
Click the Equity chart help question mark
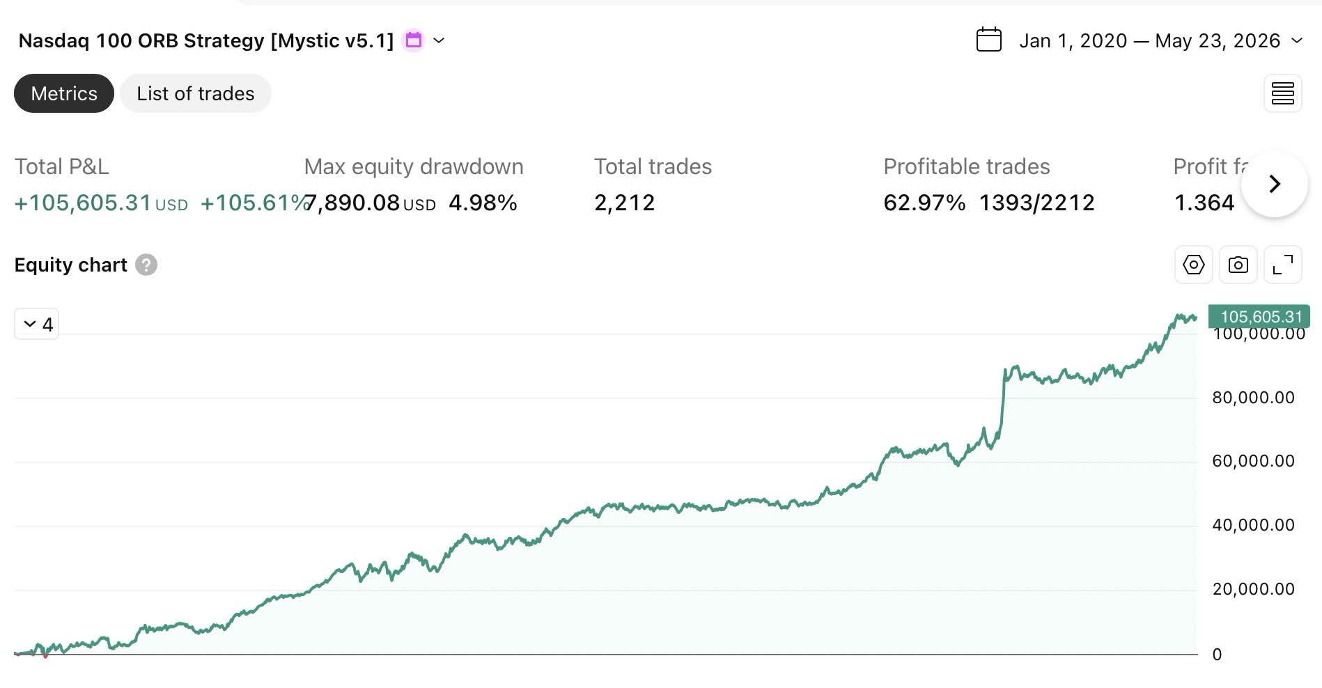(146, 265)
